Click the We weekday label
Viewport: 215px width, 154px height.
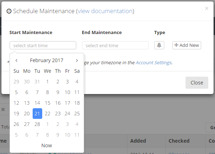[x=48, y=71]
